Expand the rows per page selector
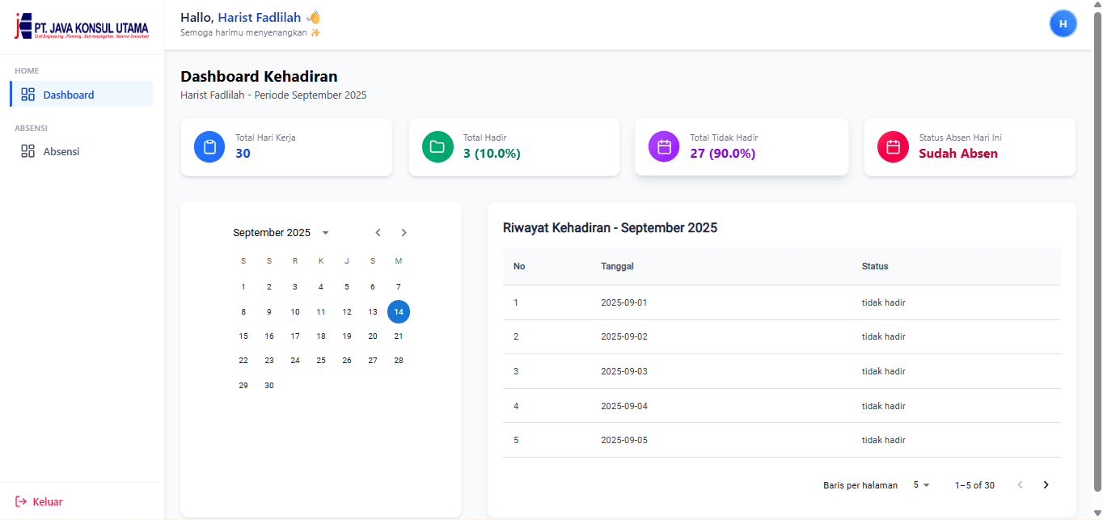1103x520 pixels. coord(921,485)
